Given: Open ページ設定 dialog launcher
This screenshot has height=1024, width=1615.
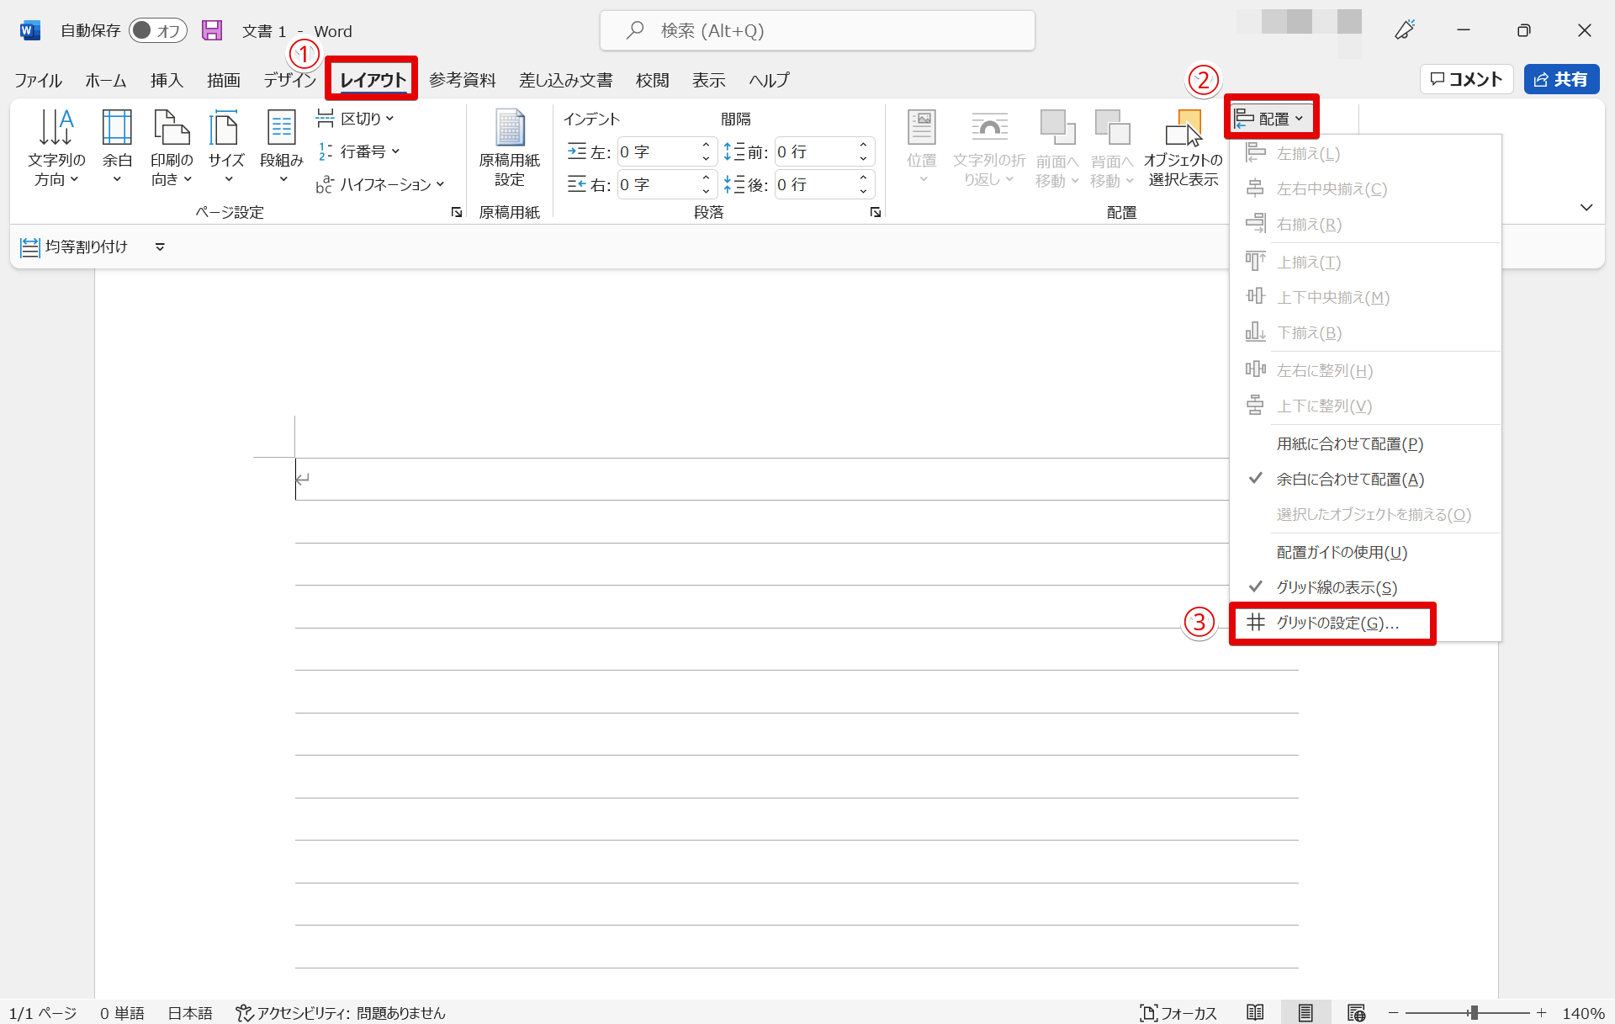Looking at the screenshot, I should tap(457, 212).
